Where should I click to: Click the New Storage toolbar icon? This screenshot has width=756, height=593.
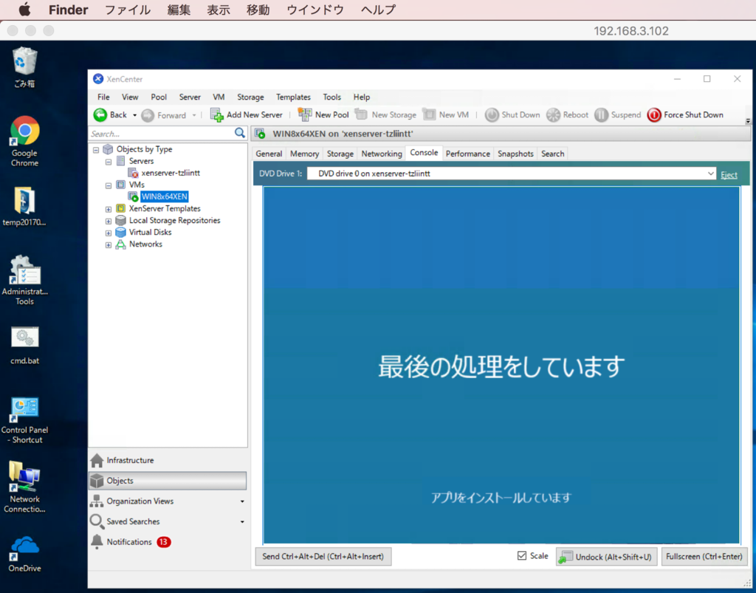point(361,114)
